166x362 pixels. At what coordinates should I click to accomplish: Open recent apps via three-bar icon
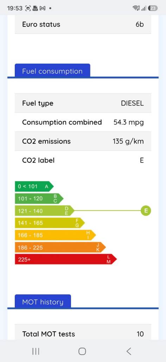click(36, 351)
